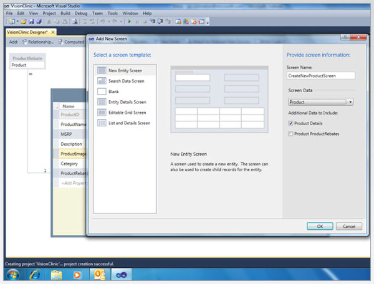Switch to the VisionClinic Designer tab
The height and width of the screenshot is (284, 374).
coord(27,31)
